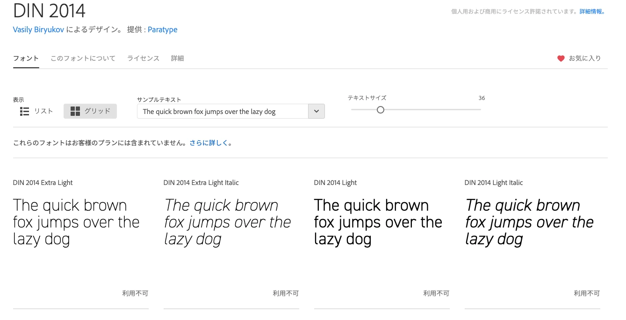This screenshot has height=320, width=626.
Task: Click the DIN 2014 Extra Light font name
Action: click(x=43, y=183)
